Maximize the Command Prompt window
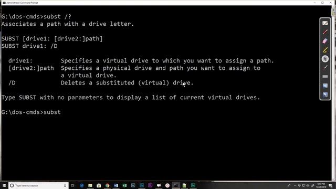The width and height of the screenshot is (336, 189). point(322,3)
